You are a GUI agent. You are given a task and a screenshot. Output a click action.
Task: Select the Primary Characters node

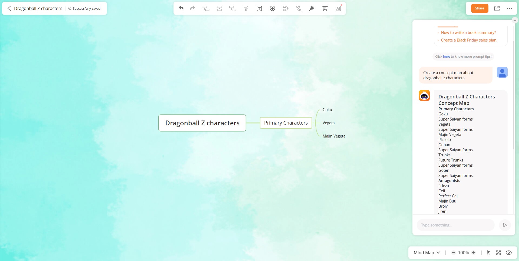pyautogui.click(x=286, y=123)
